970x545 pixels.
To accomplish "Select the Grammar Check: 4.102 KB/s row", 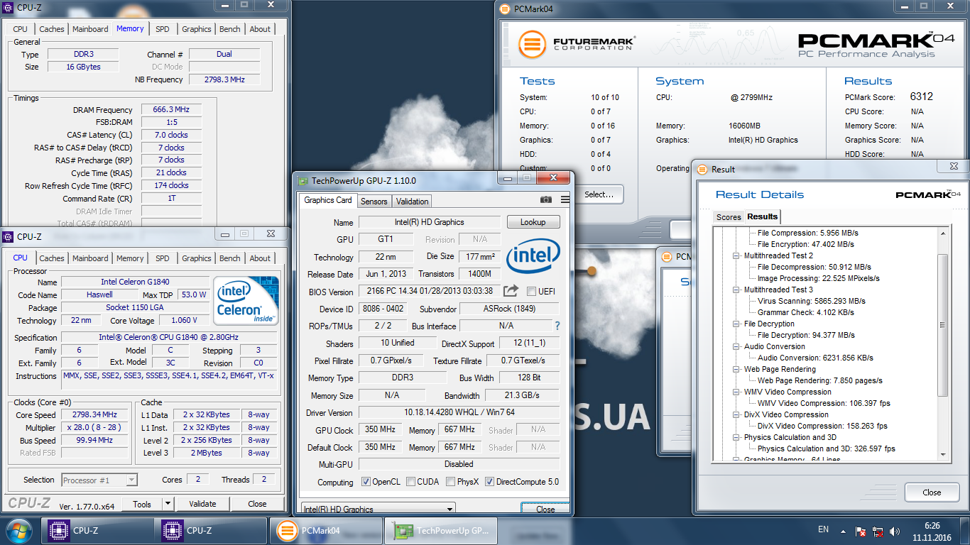I will point(806,312).
